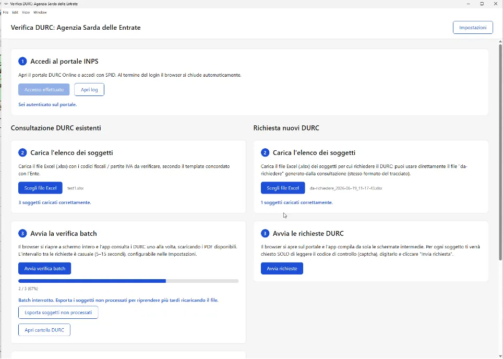Click the 'Batch interrotto' status message
Viewport: 503px width, 359px height.
(118, 300)
